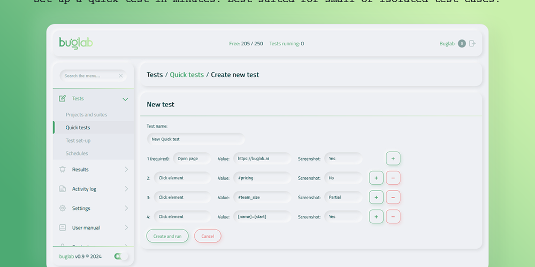This screenshot has width=535, height=267.
Task: Open step 1 Screenshot dropdown 'Yes'
Action: pos(343,159)
